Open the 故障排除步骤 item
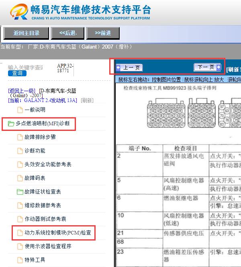Screen dimensions: 241x267 [x=40, y=137]
